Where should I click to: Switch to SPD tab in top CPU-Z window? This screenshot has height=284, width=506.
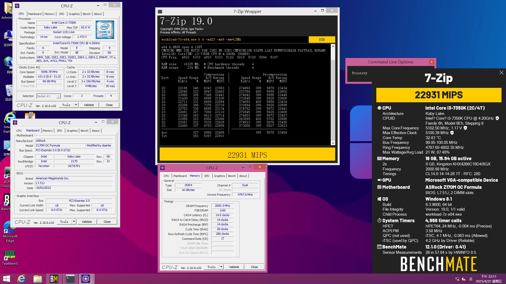(62, 14)
